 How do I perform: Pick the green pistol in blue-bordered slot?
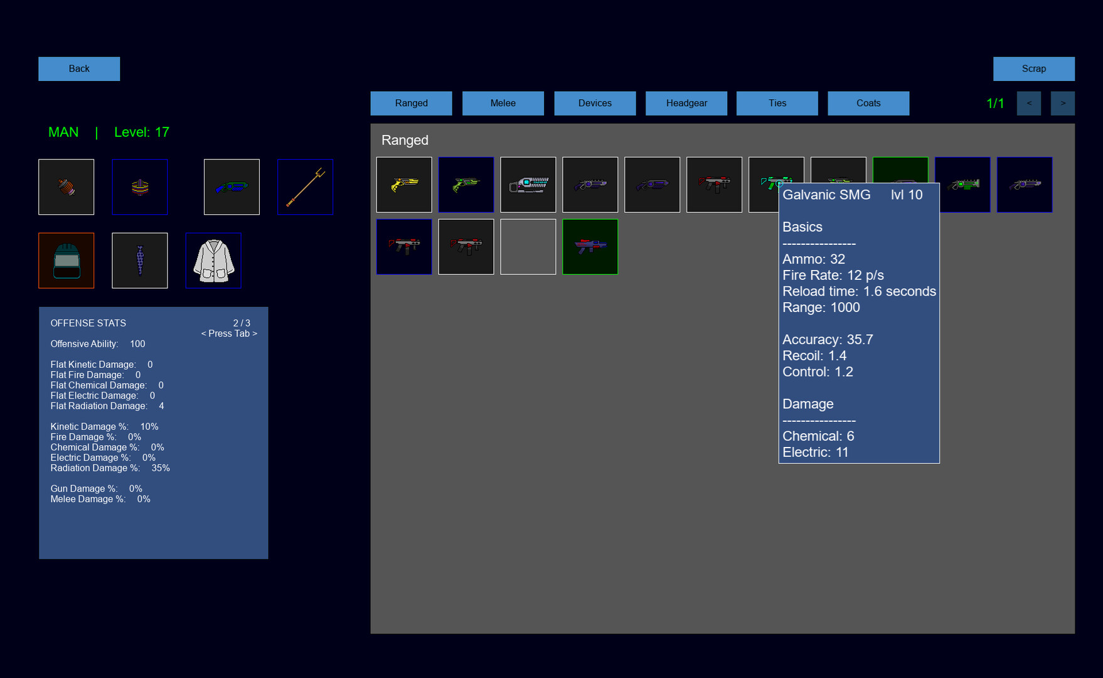(466, 185)
